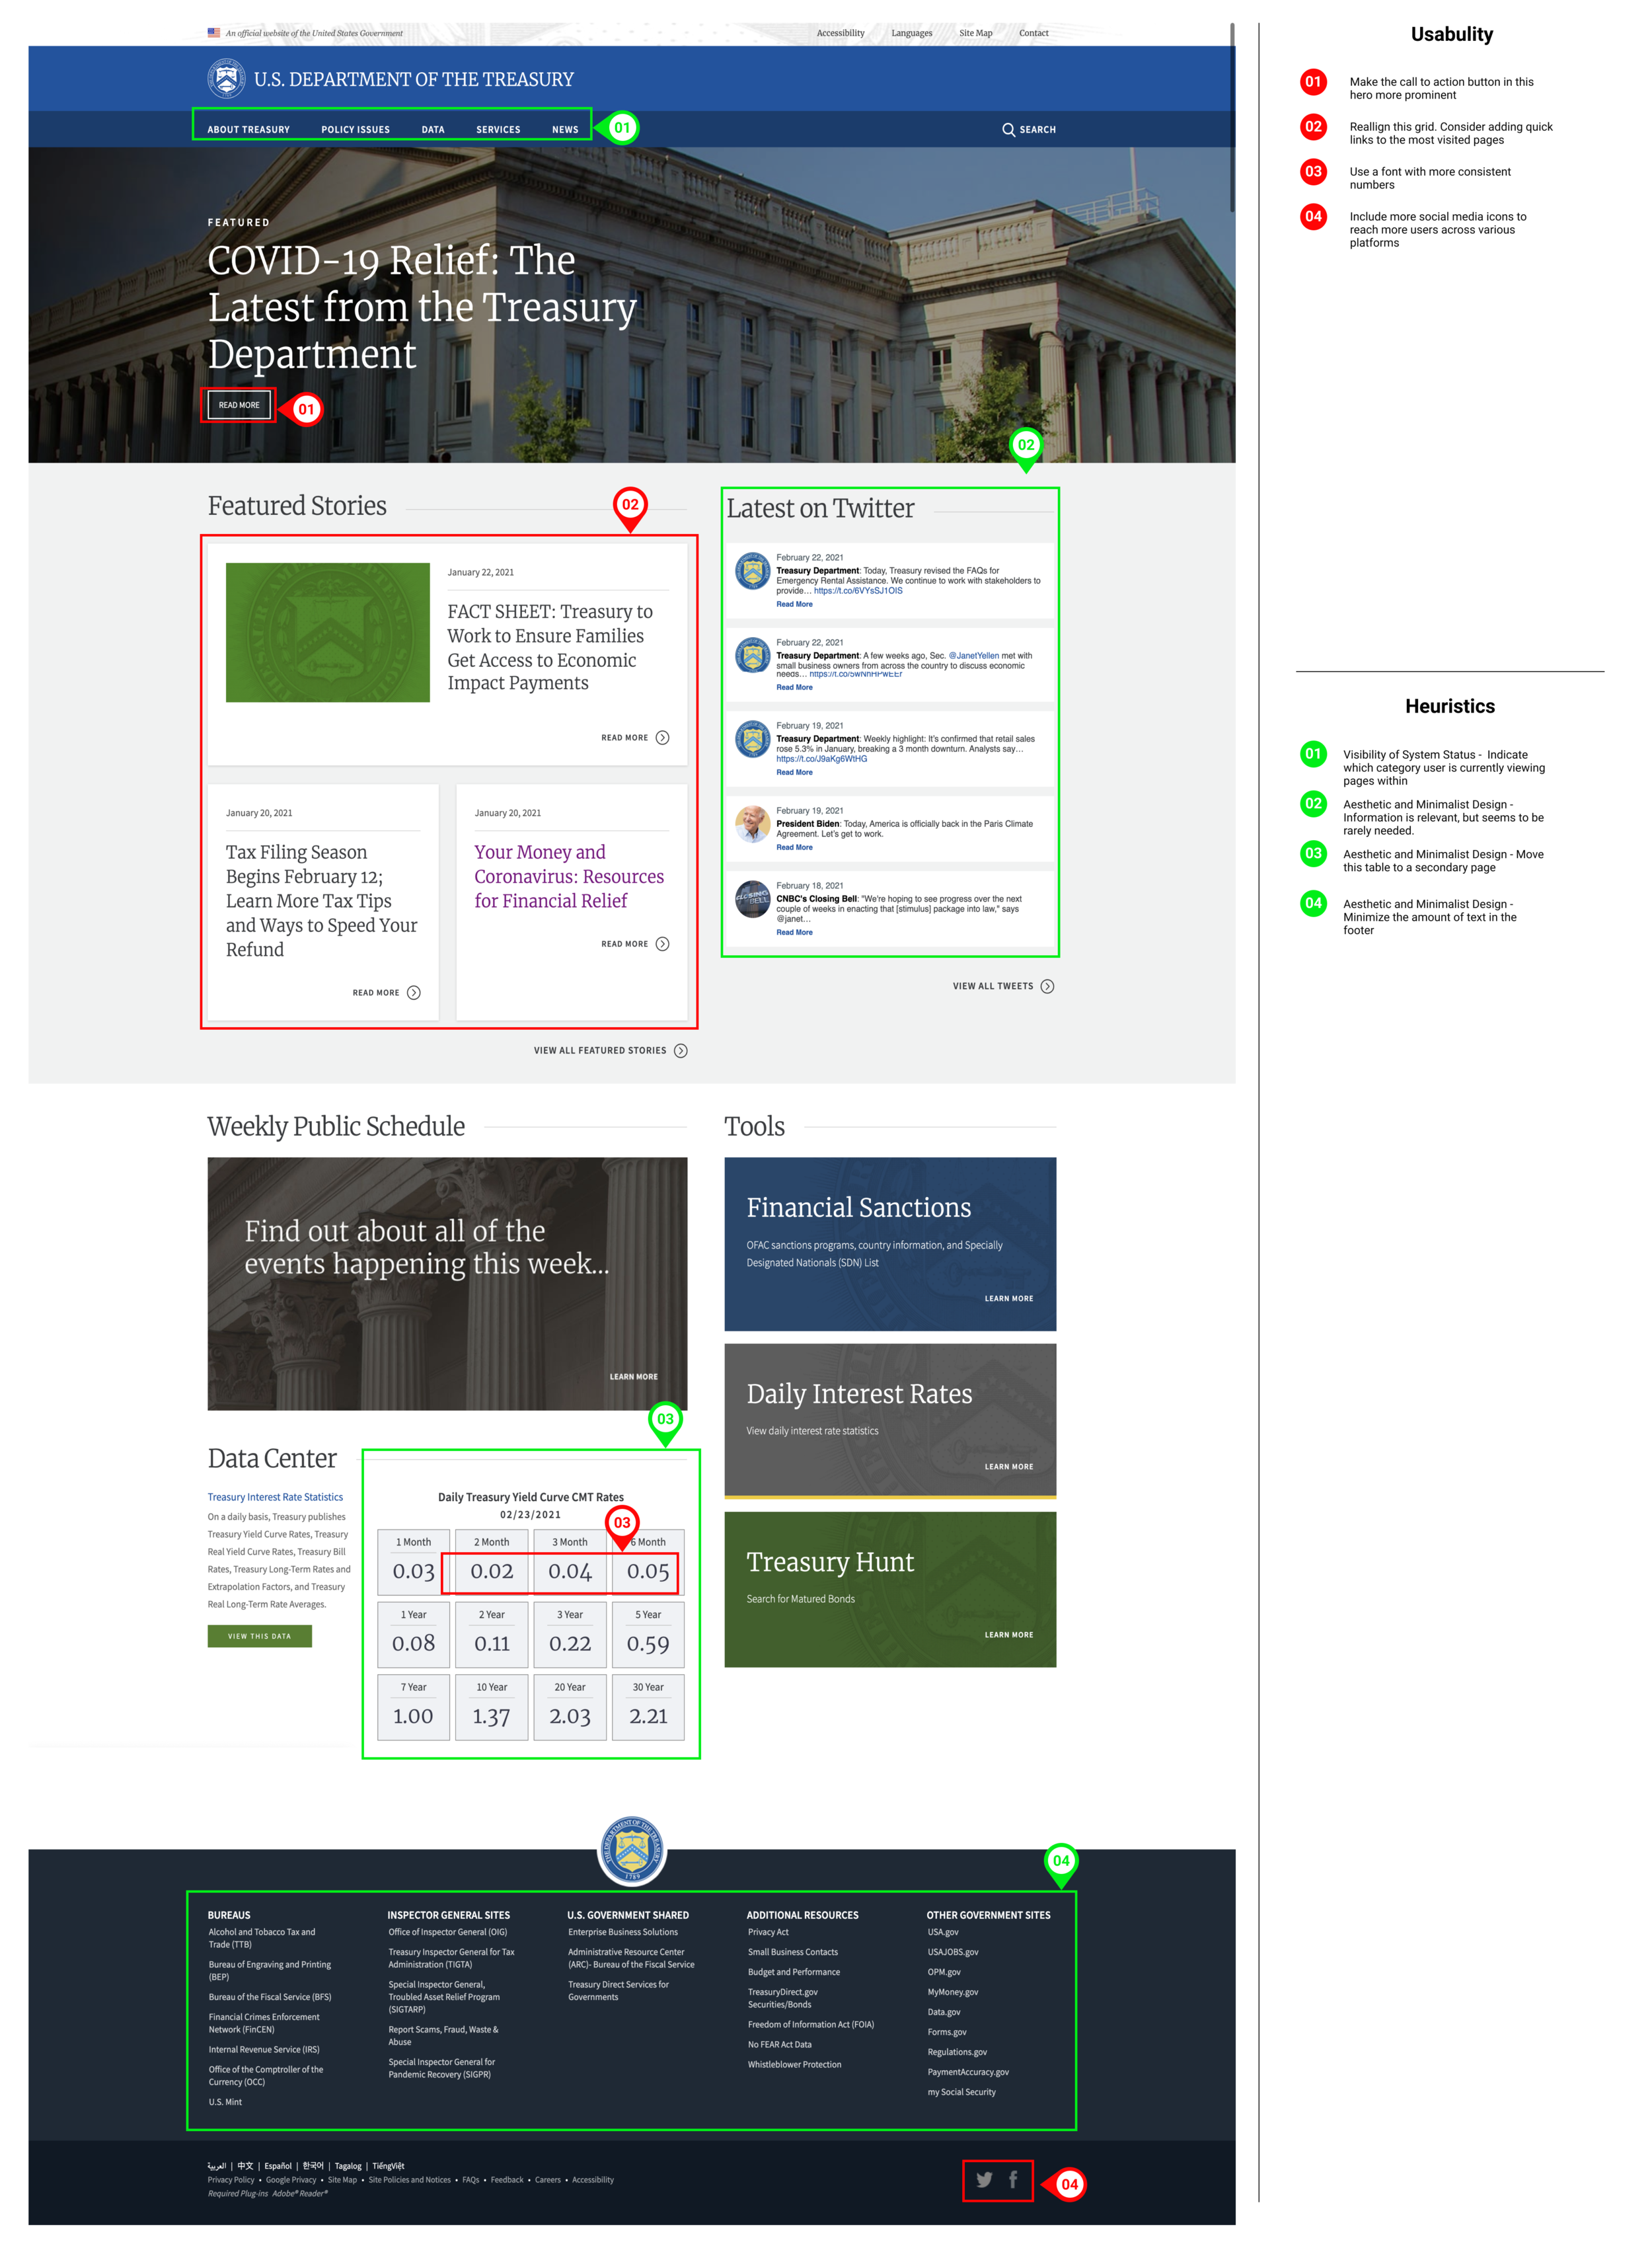This screenshot has height=2252, width=1652.
Task: Click the Facebook icon in footer
Action: point(1013,2179)
